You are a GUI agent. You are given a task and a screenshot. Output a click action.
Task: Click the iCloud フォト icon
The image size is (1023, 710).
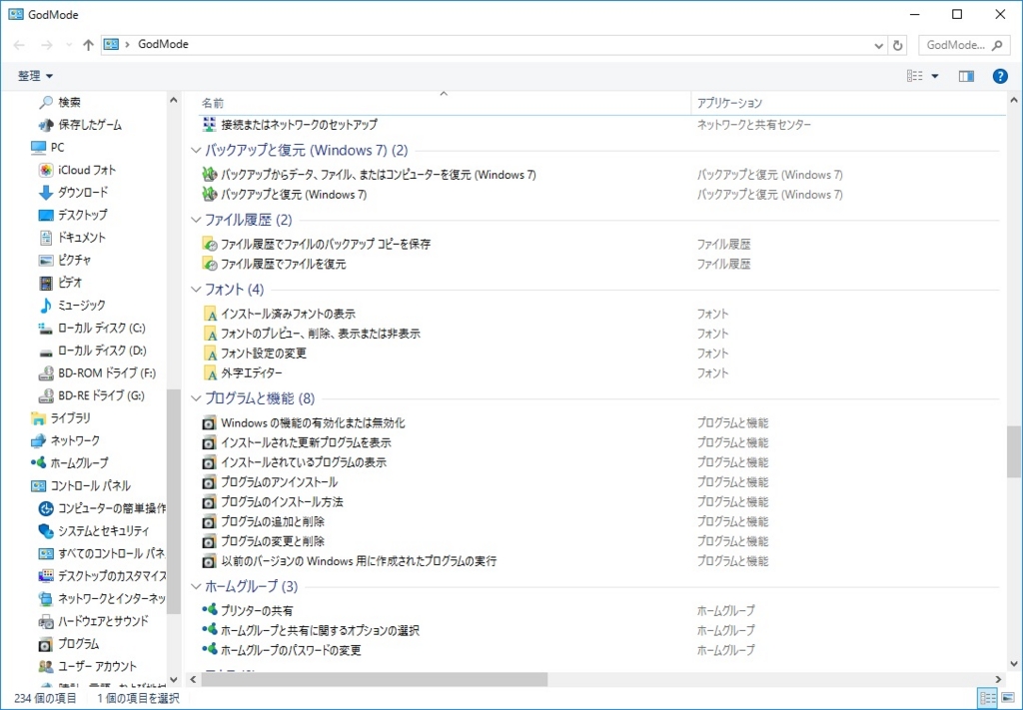tap(46, 170)
